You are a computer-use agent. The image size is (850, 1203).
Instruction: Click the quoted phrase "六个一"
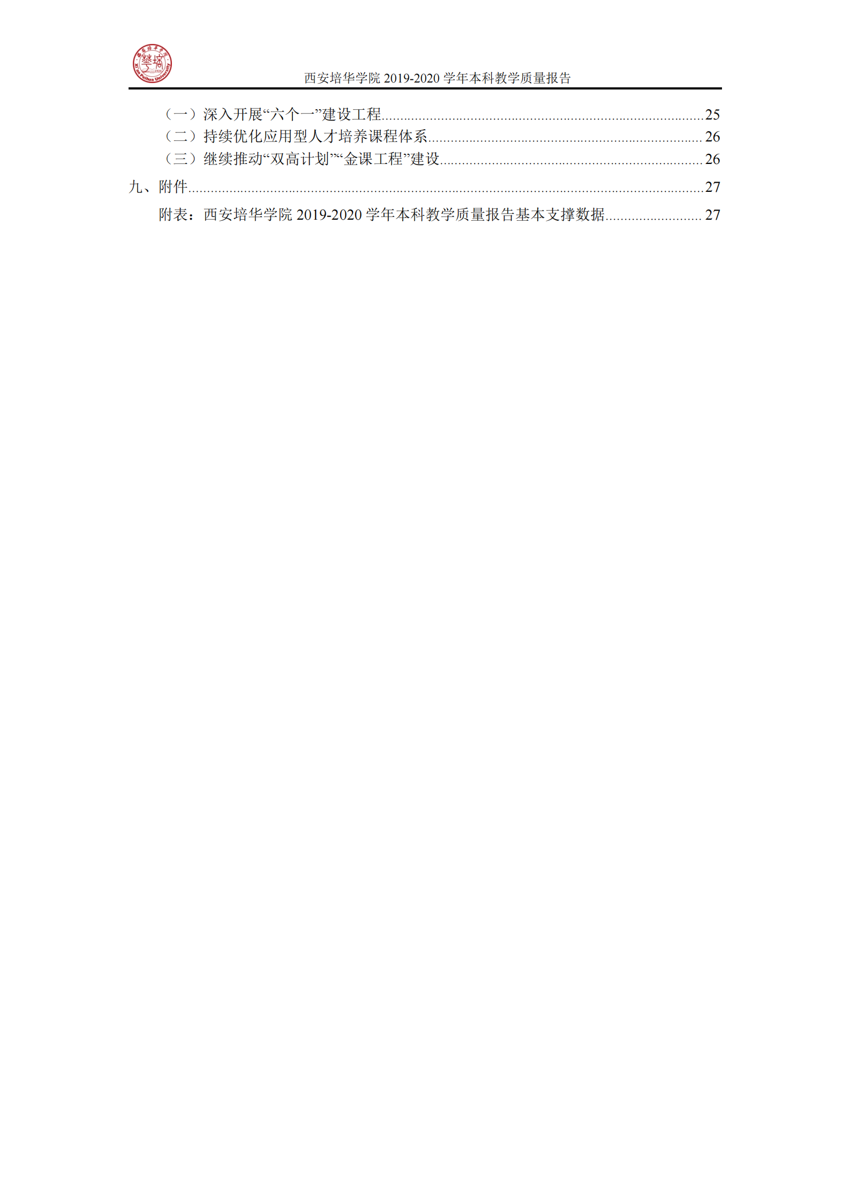click(x=292, y=114)
